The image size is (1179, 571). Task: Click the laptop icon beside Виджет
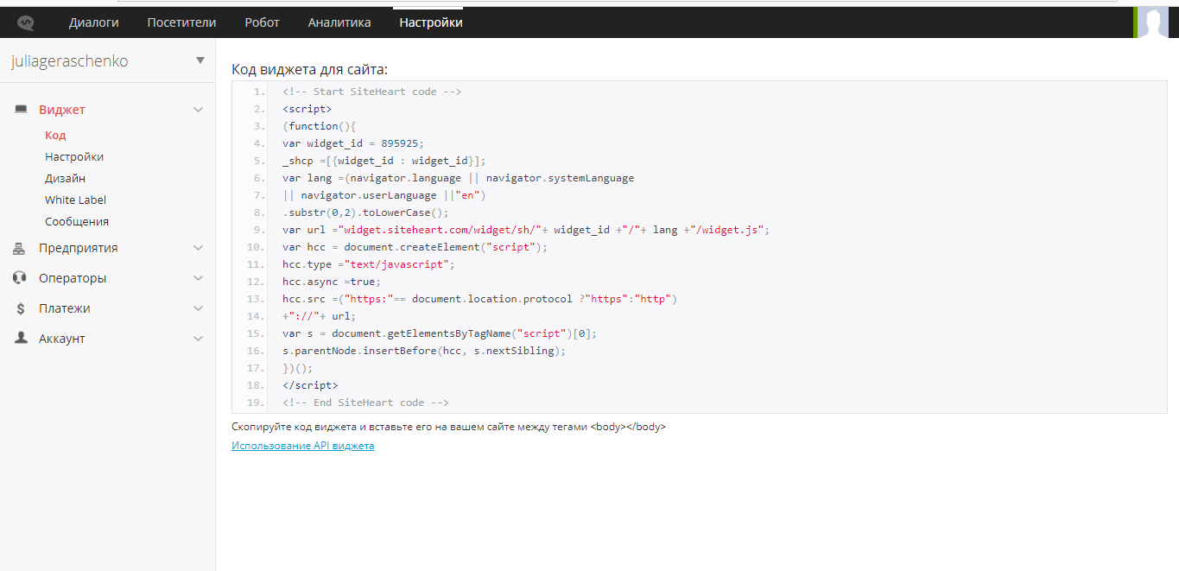coord(21,110)
